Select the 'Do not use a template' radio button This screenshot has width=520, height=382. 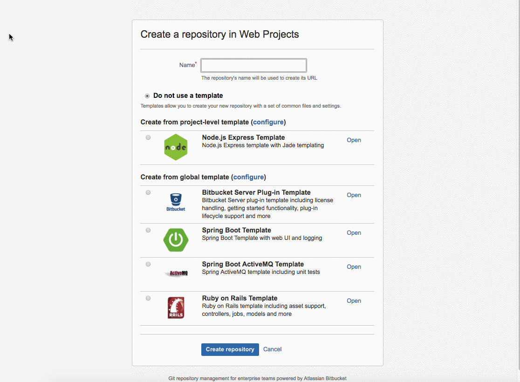[147, 96]
